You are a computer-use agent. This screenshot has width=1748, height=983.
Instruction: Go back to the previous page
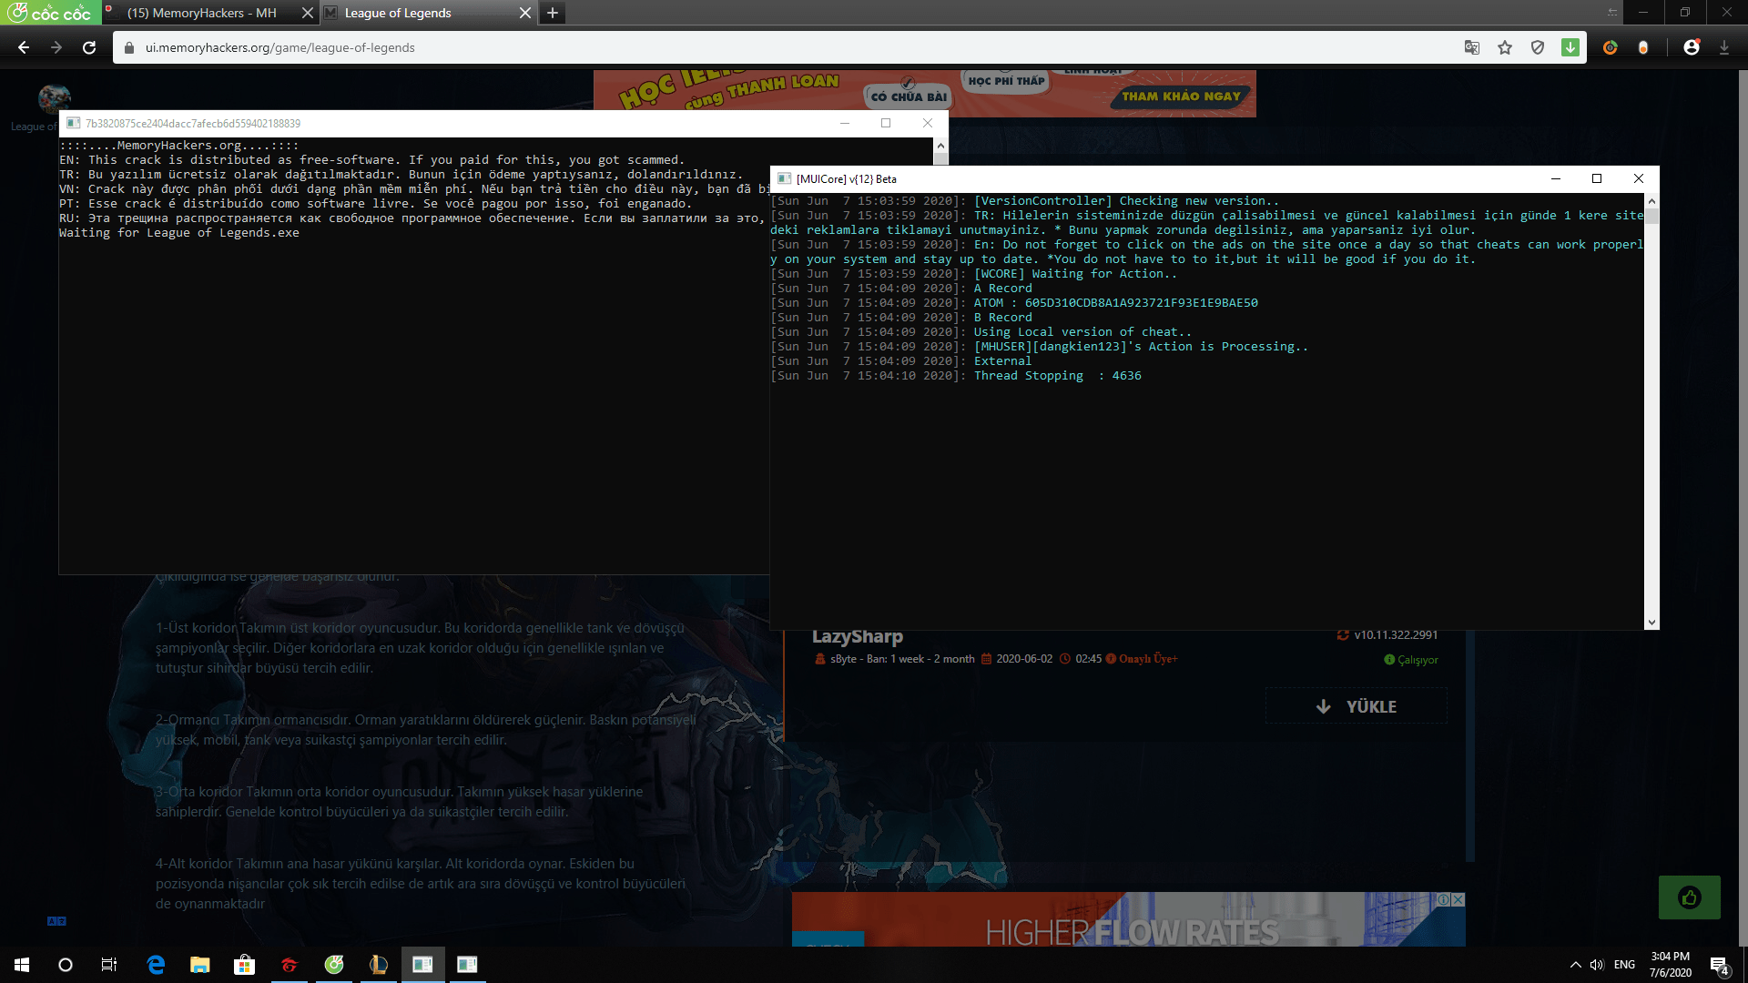coord(24,47)
